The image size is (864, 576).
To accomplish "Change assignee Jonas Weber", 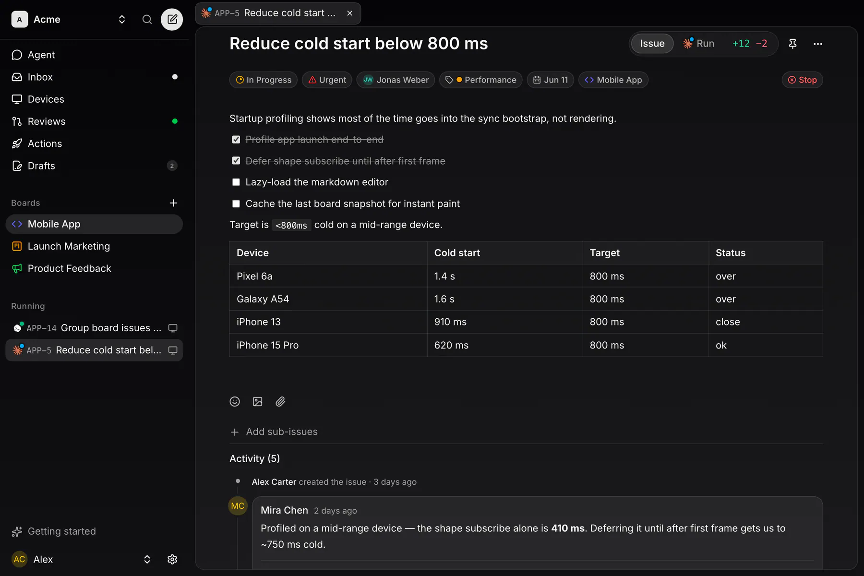I will coord(396,80).
